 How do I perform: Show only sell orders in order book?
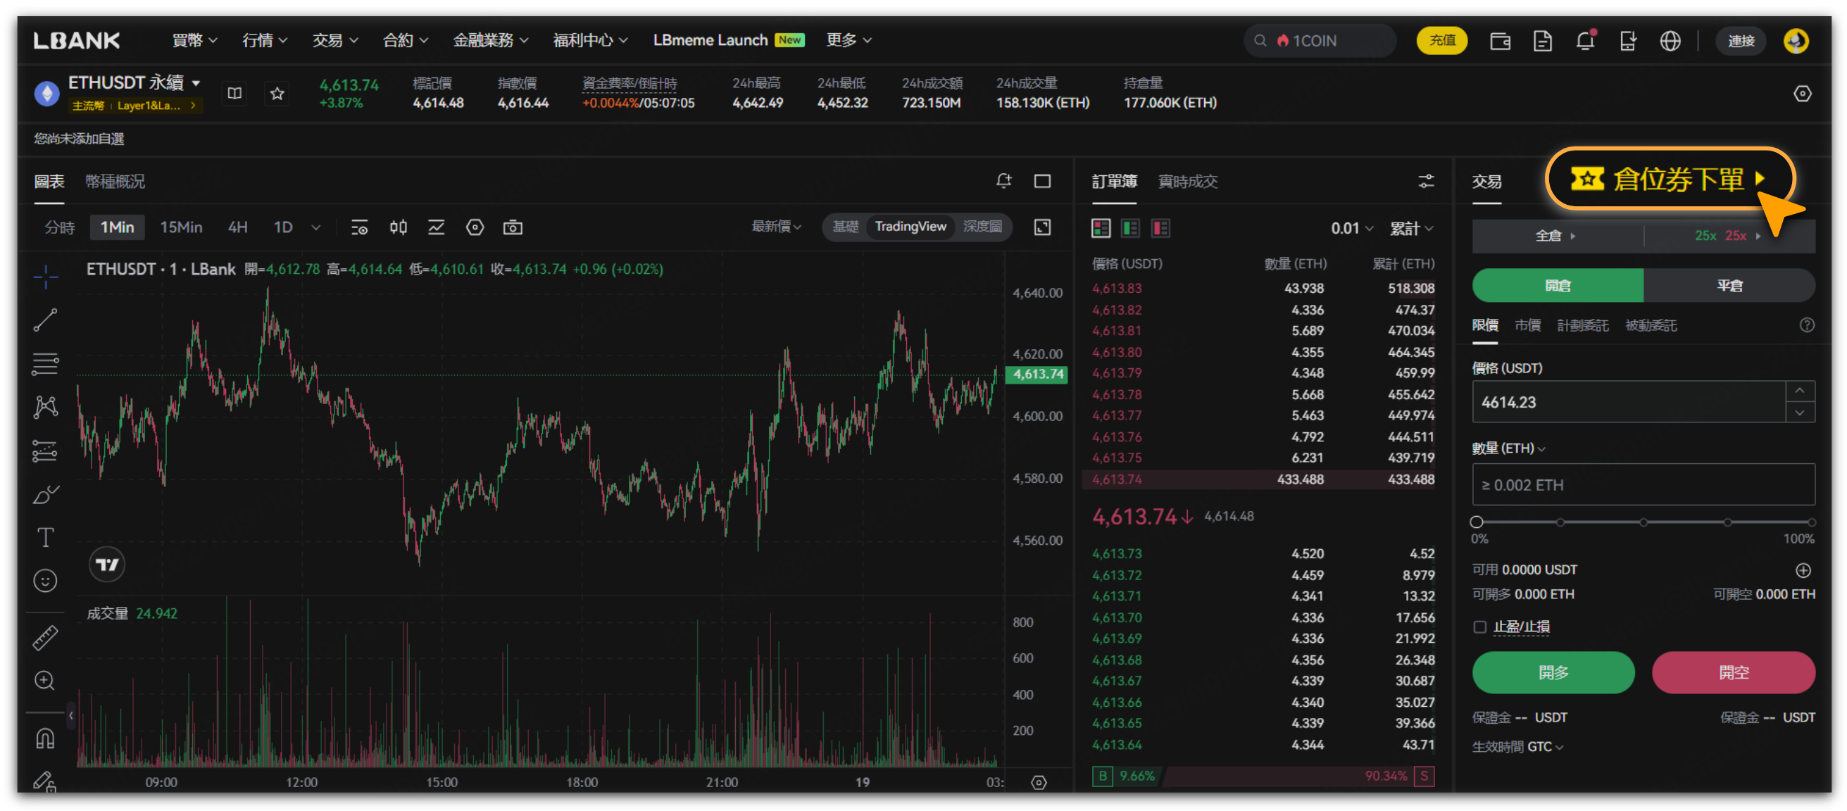[1160, 229]
